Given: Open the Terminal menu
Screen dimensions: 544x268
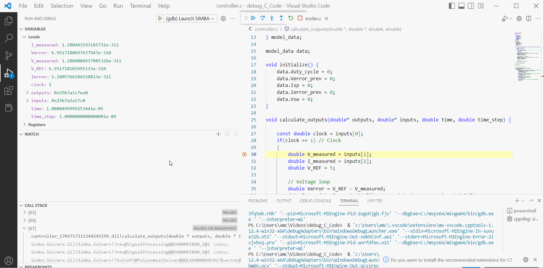Looking at the screenshot, I should [x=140, y=6].
